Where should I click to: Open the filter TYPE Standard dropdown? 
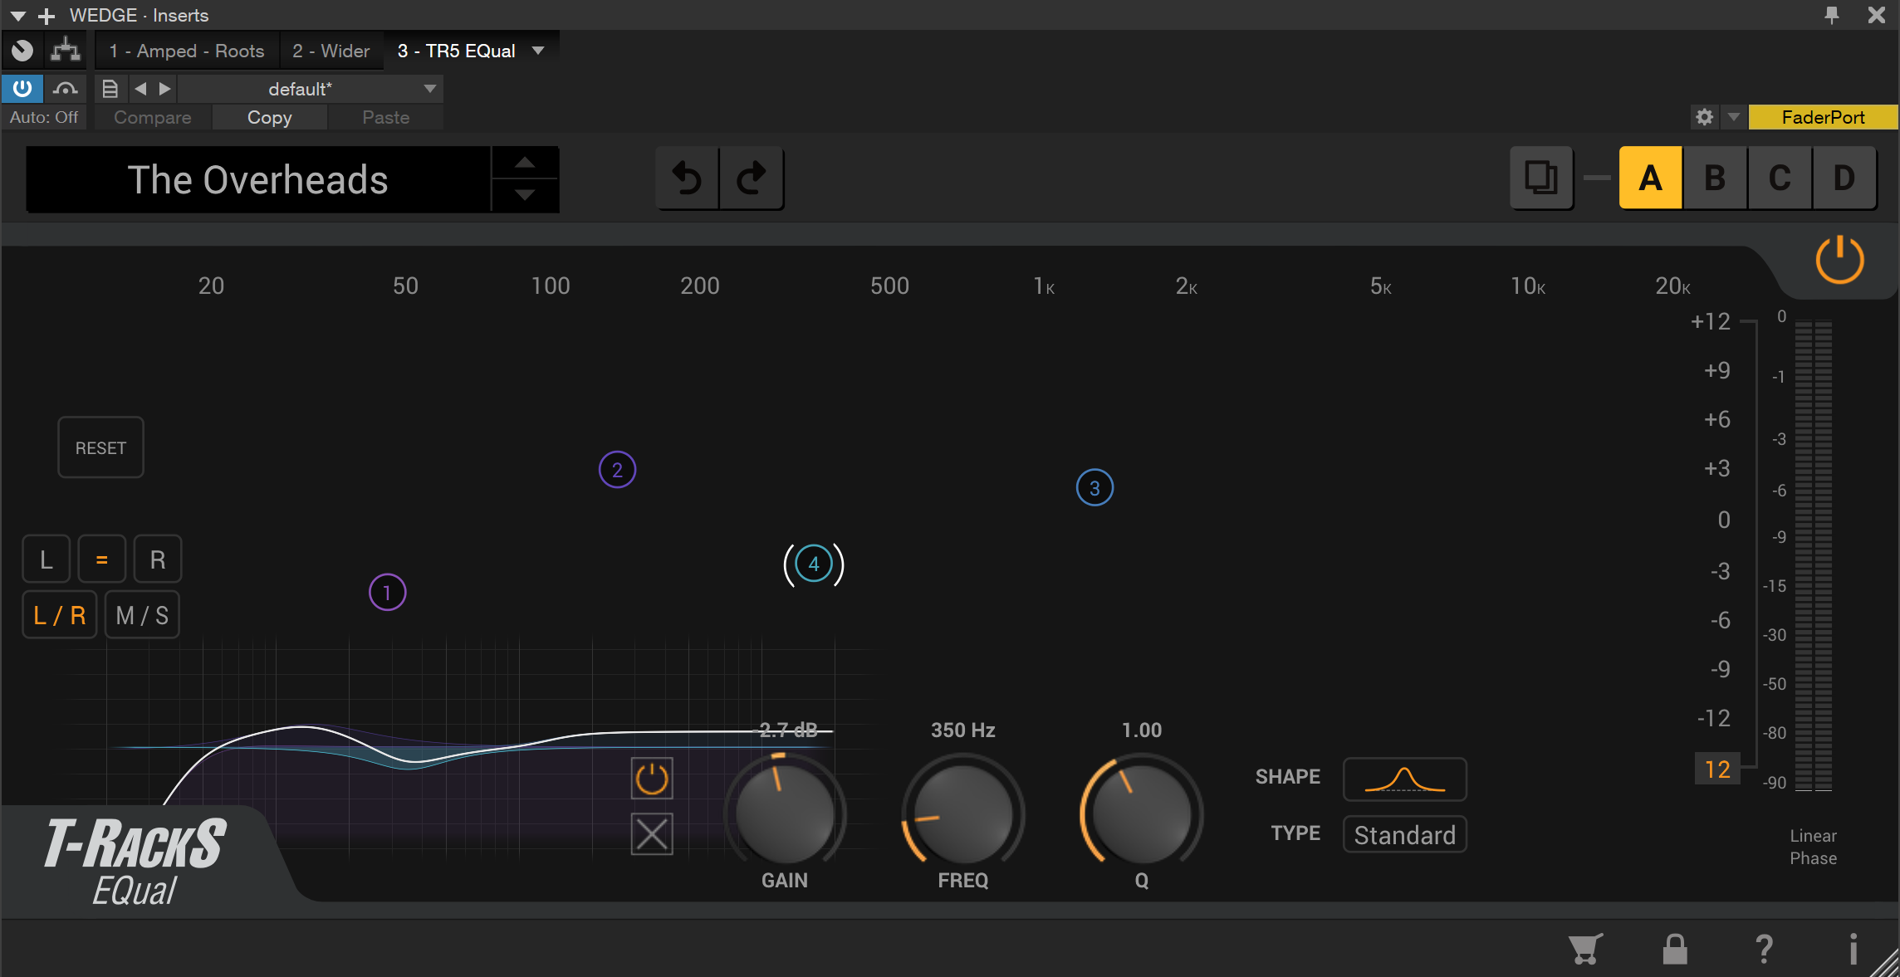tap(1404, 834)
